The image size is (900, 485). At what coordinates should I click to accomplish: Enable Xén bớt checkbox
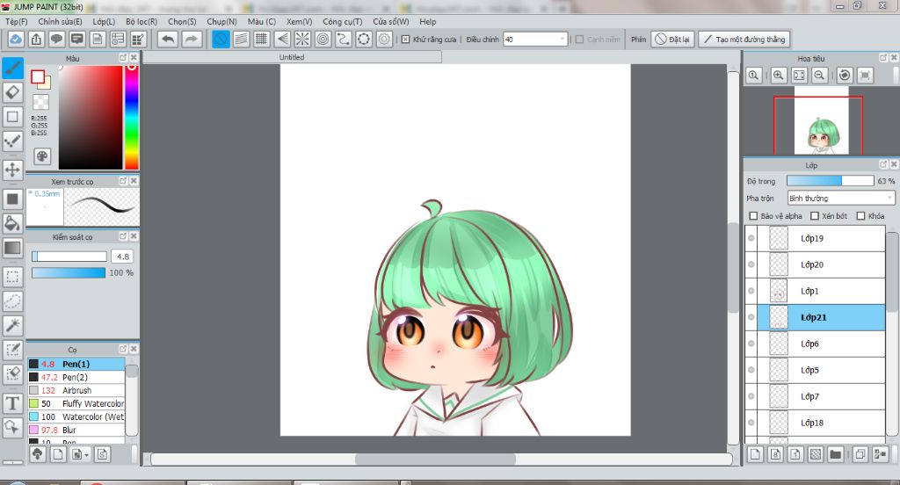(815, 216)
